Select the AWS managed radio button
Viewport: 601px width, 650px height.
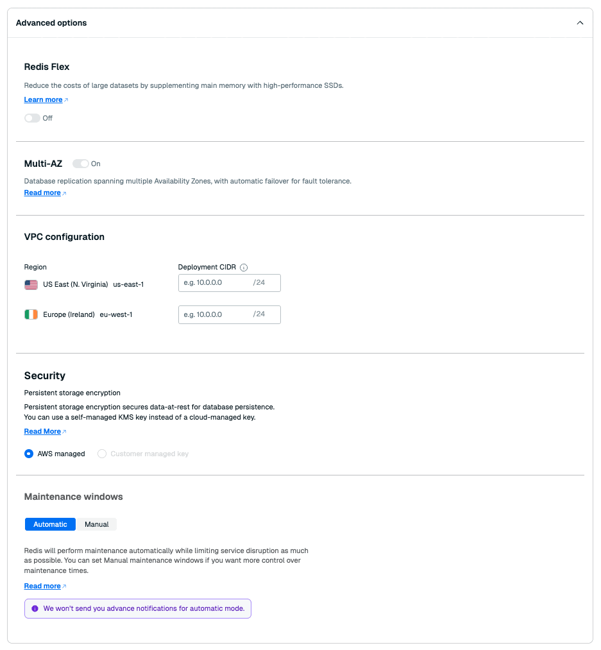pyautogui.click(x=29, y=454)
